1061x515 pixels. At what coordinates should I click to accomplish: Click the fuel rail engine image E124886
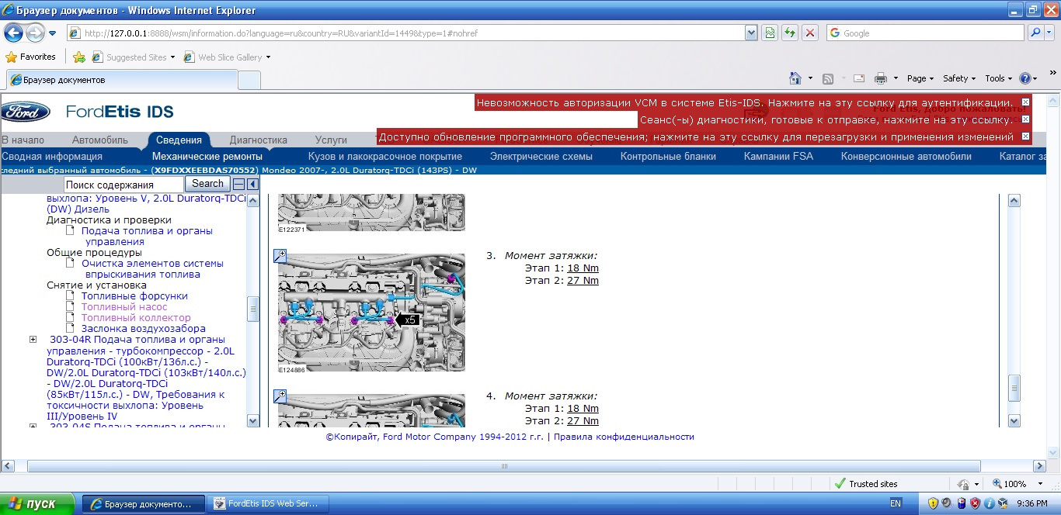click(x=371, y=313)
